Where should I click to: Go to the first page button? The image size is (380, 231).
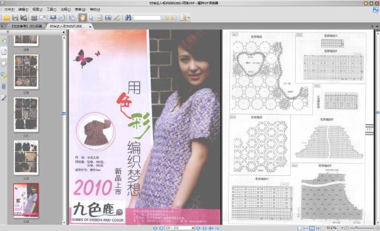[x=155, y=228]
